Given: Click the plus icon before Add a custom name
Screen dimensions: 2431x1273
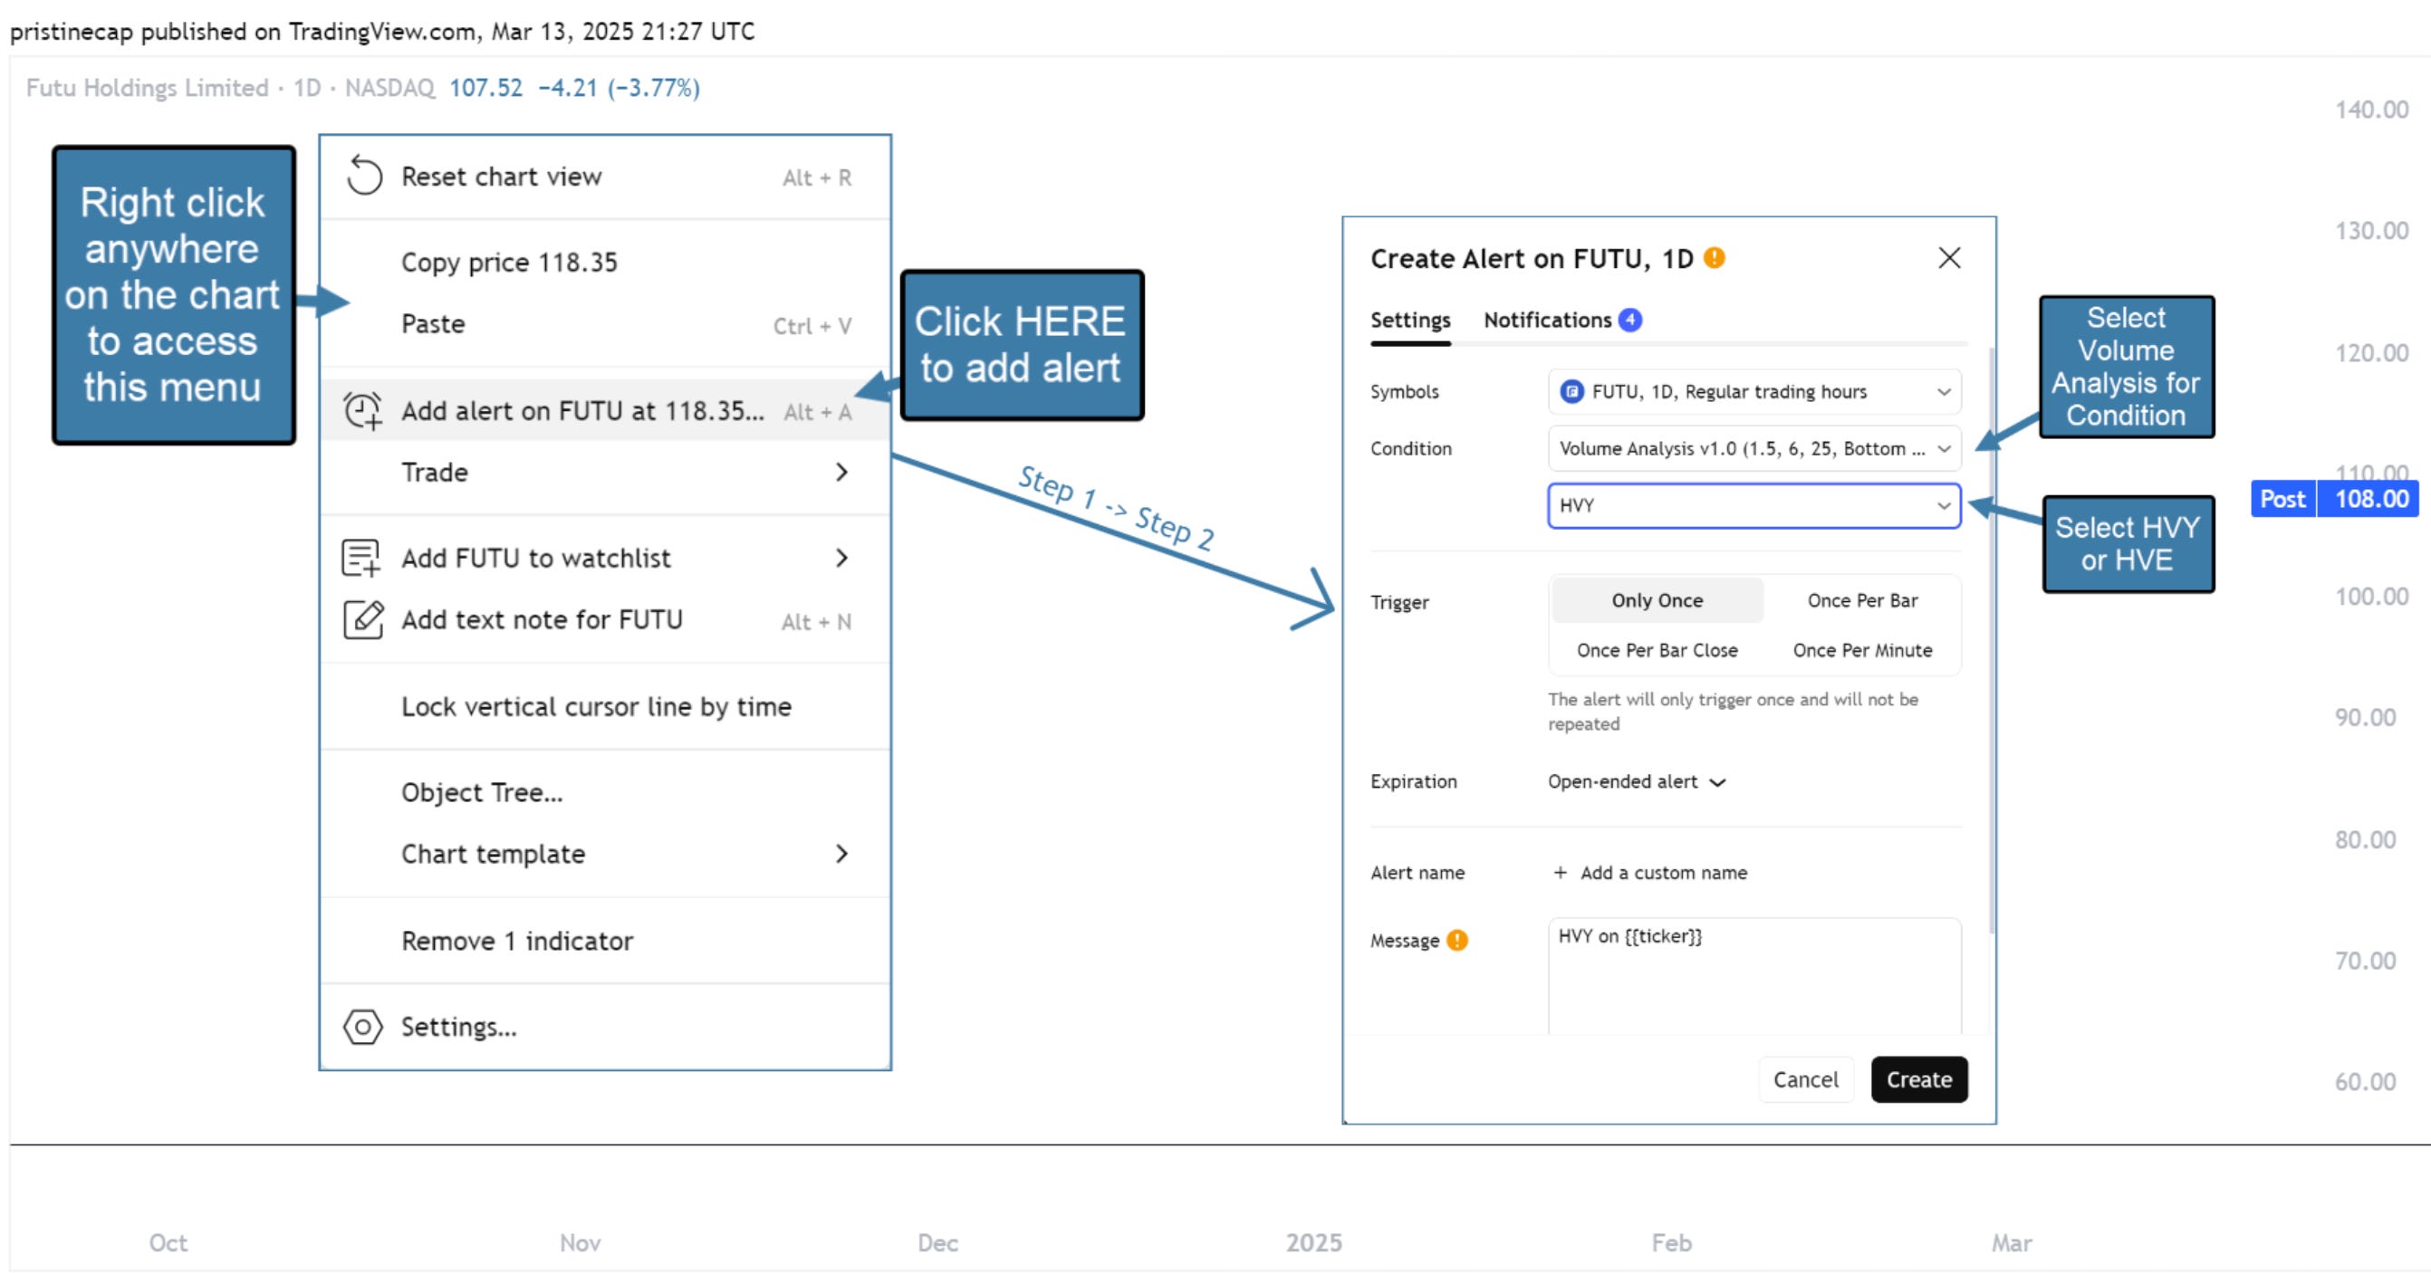Looking at the screenshot, I should pyautogui.click(x=1560, y=873).
